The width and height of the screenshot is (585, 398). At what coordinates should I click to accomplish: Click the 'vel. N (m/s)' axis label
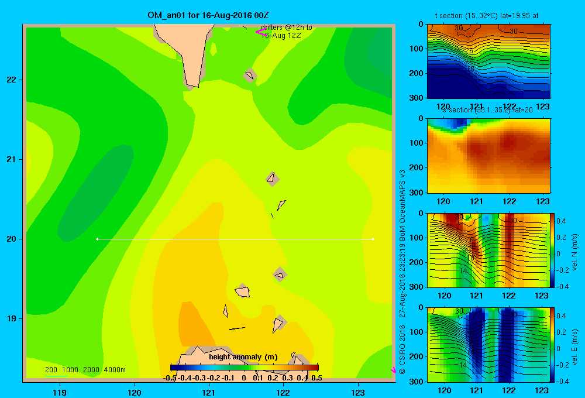(x=575, y=252)
